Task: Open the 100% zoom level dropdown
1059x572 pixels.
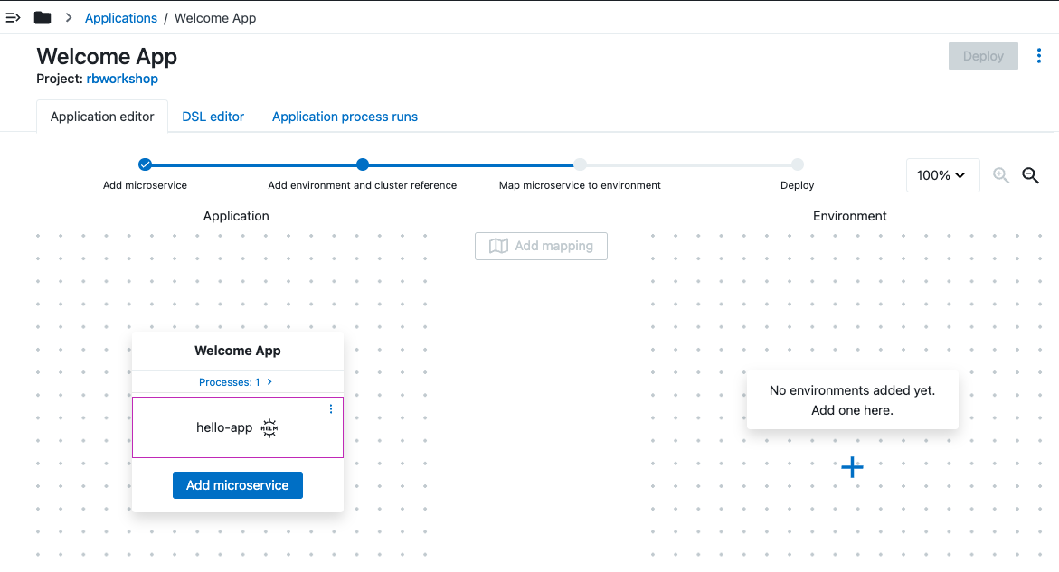Action: coord(942,175)
